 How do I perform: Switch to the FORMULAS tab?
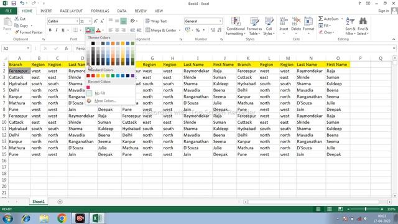coord(100,11)
